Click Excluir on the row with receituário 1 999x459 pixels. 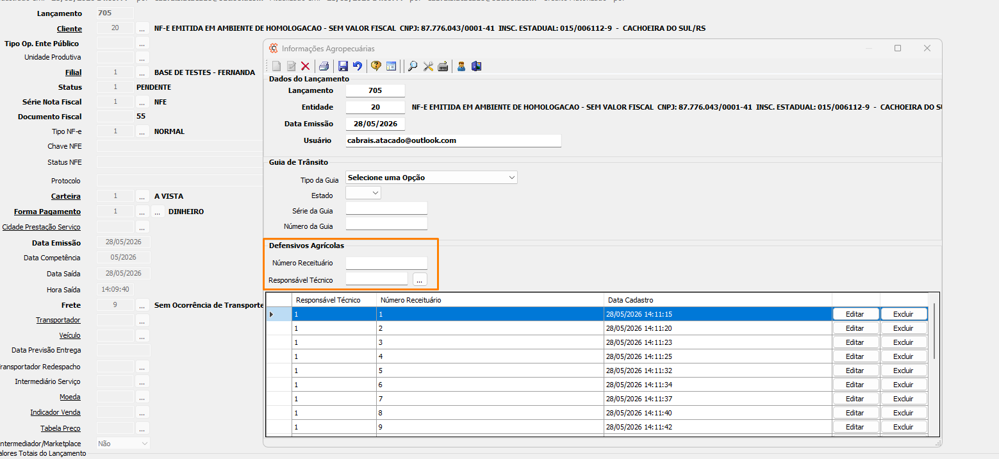(904, 314)
